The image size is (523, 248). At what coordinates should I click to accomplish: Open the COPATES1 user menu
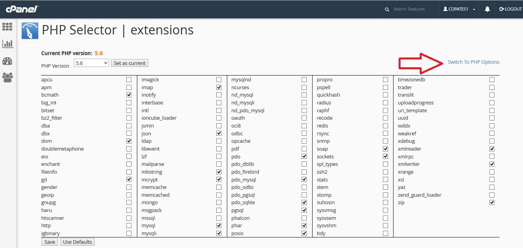pos(459,9)
